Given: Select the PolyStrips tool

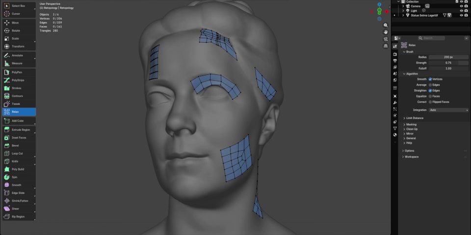Looking at the screenshot, I should [18, 80].
